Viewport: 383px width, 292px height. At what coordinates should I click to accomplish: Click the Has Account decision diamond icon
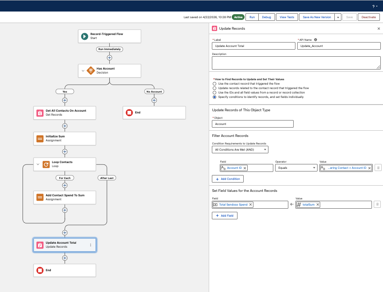point(91,70)
